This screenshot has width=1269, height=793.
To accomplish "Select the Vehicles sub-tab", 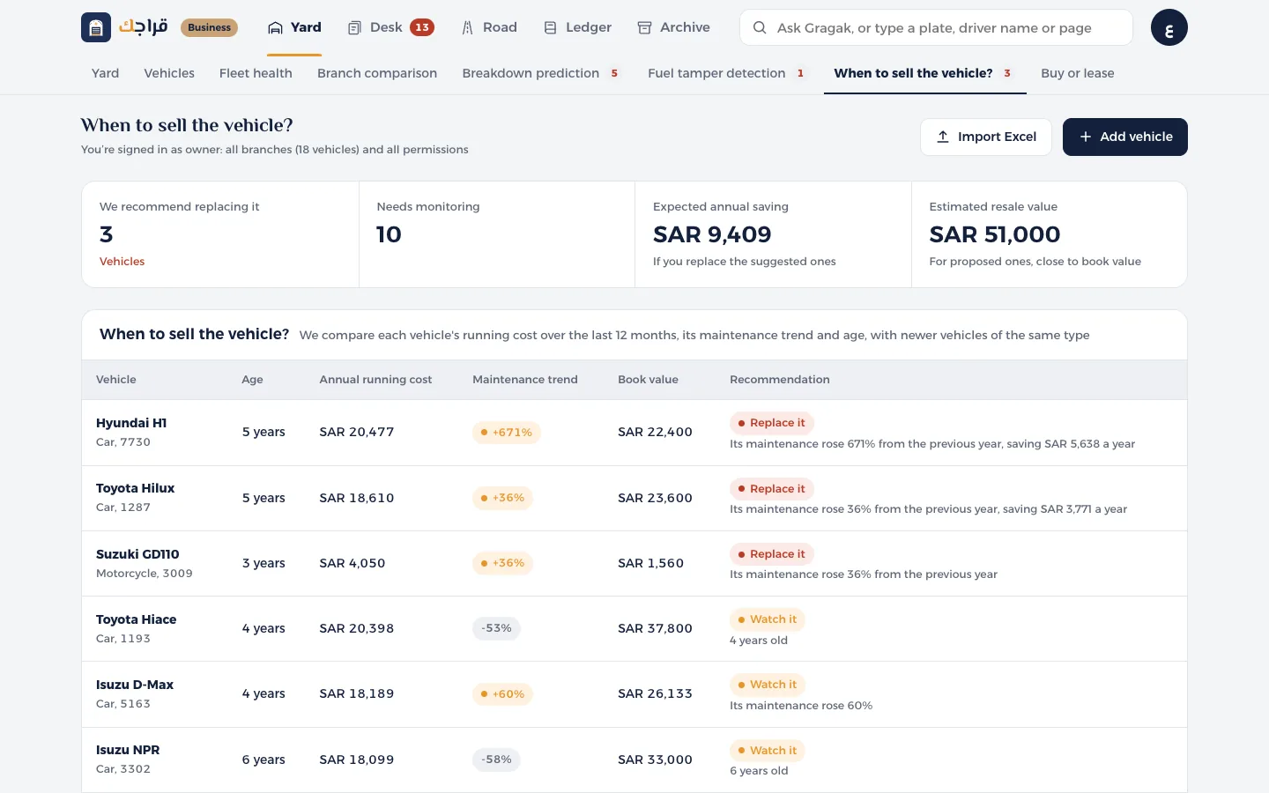I will pos(169,73).
